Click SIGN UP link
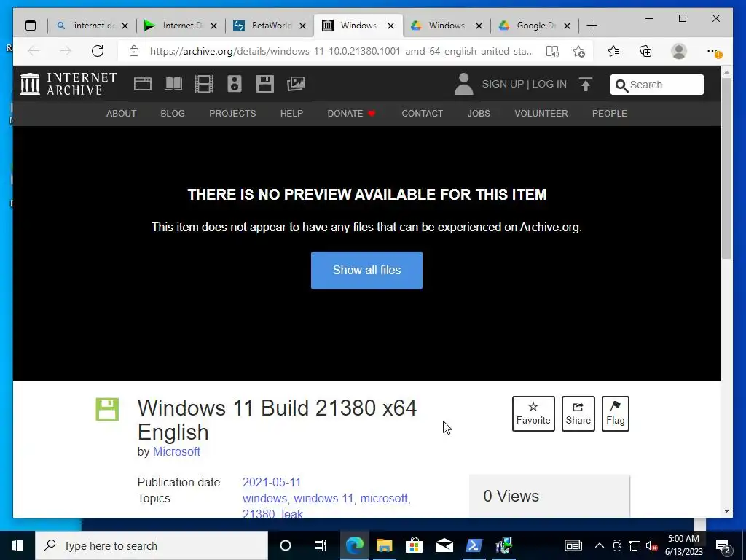The height and width of the screenshot is (560, 746). click(x=503, y=84)
